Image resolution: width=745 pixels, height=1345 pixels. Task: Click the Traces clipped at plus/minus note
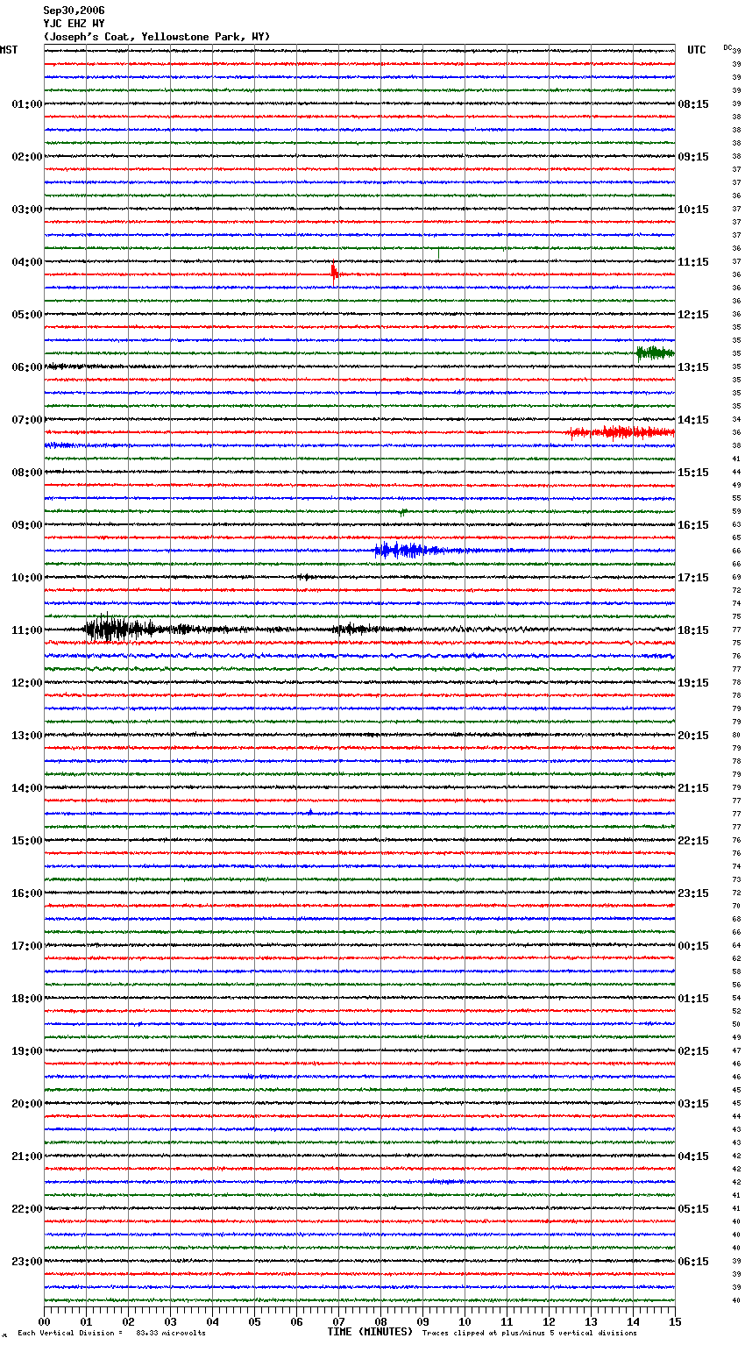tap(529, 1333)
